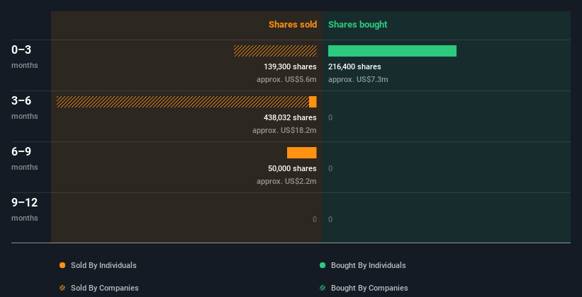Select the Sold By Companies legend label
Screen dimensions: 582x297
pyautogui.click(x=105, y=288)
